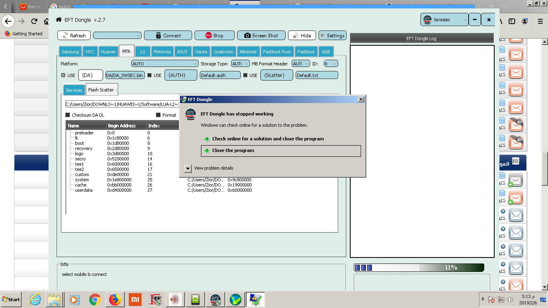Enable the Format checkbox
The height and width of the screenshot is (308, 548).
[x=158, y=115]
